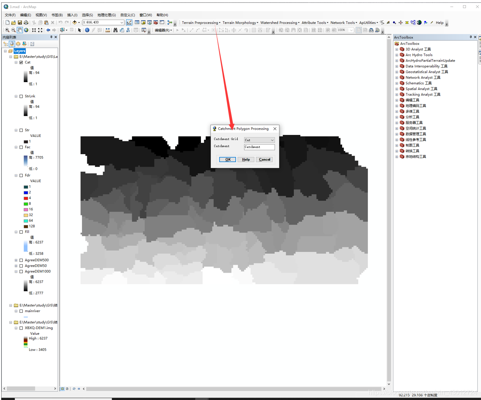This screenshot has height=400, width=481.
Task: Open the Terrain Morphology dropdown menu
Action: 240,23
